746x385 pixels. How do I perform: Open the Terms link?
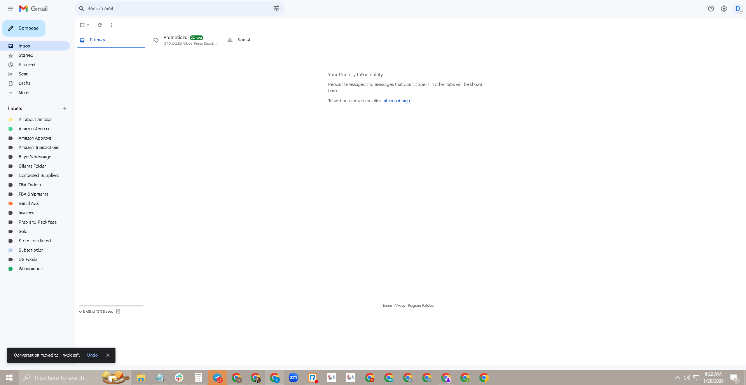(387, 306)
